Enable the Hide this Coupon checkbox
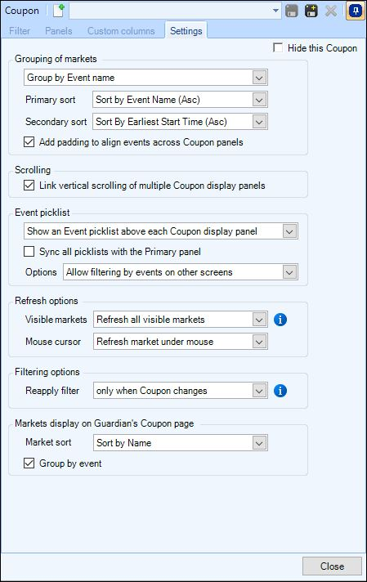 point(278,47)
